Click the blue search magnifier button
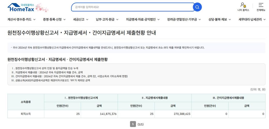The width and height of the screenshot is (269, 129). [197, 7]
